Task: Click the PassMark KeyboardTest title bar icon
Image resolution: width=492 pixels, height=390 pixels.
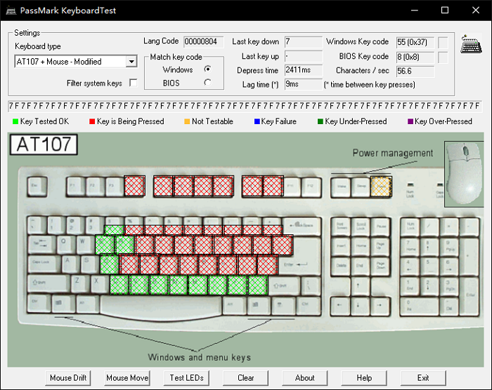Action: click(x=11, y=11)
